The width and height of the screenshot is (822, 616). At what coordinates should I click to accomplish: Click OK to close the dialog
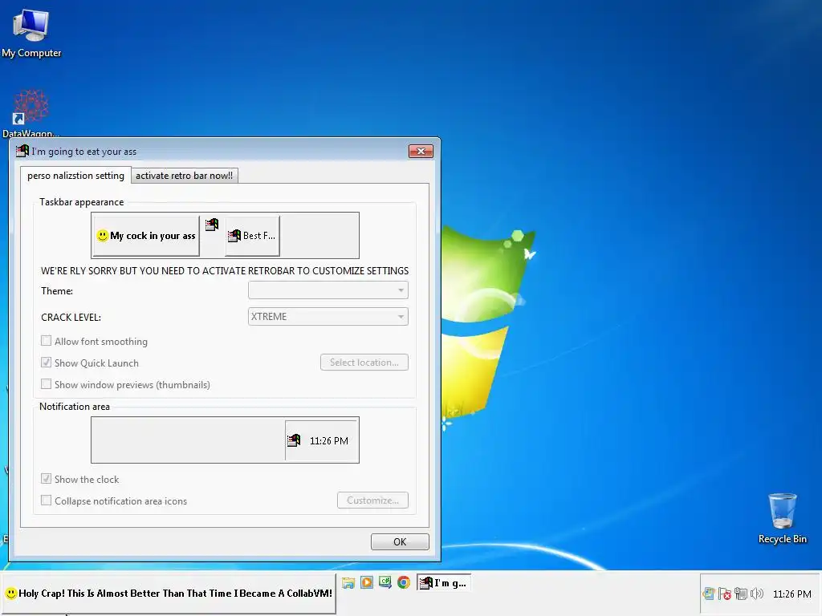(400, 541)
